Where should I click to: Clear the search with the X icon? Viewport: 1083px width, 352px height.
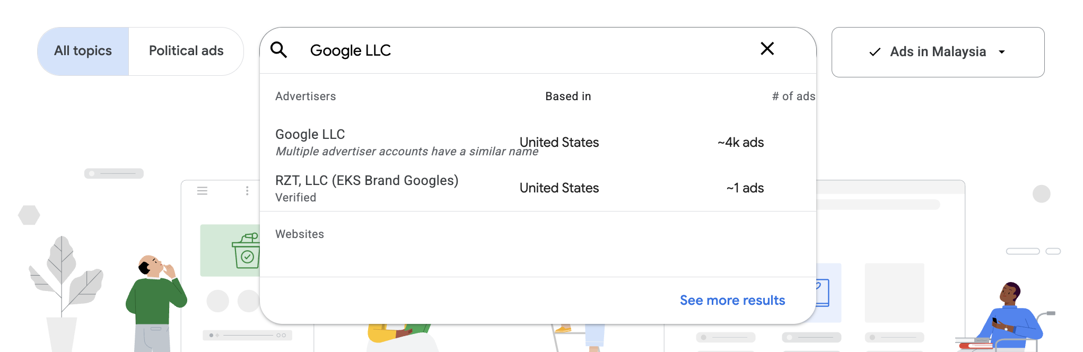tap(767, 49)
